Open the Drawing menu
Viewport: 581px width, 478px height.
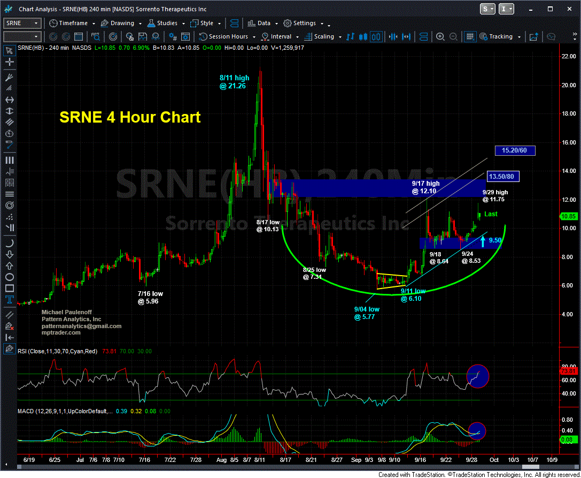click(x=120, y=23)
